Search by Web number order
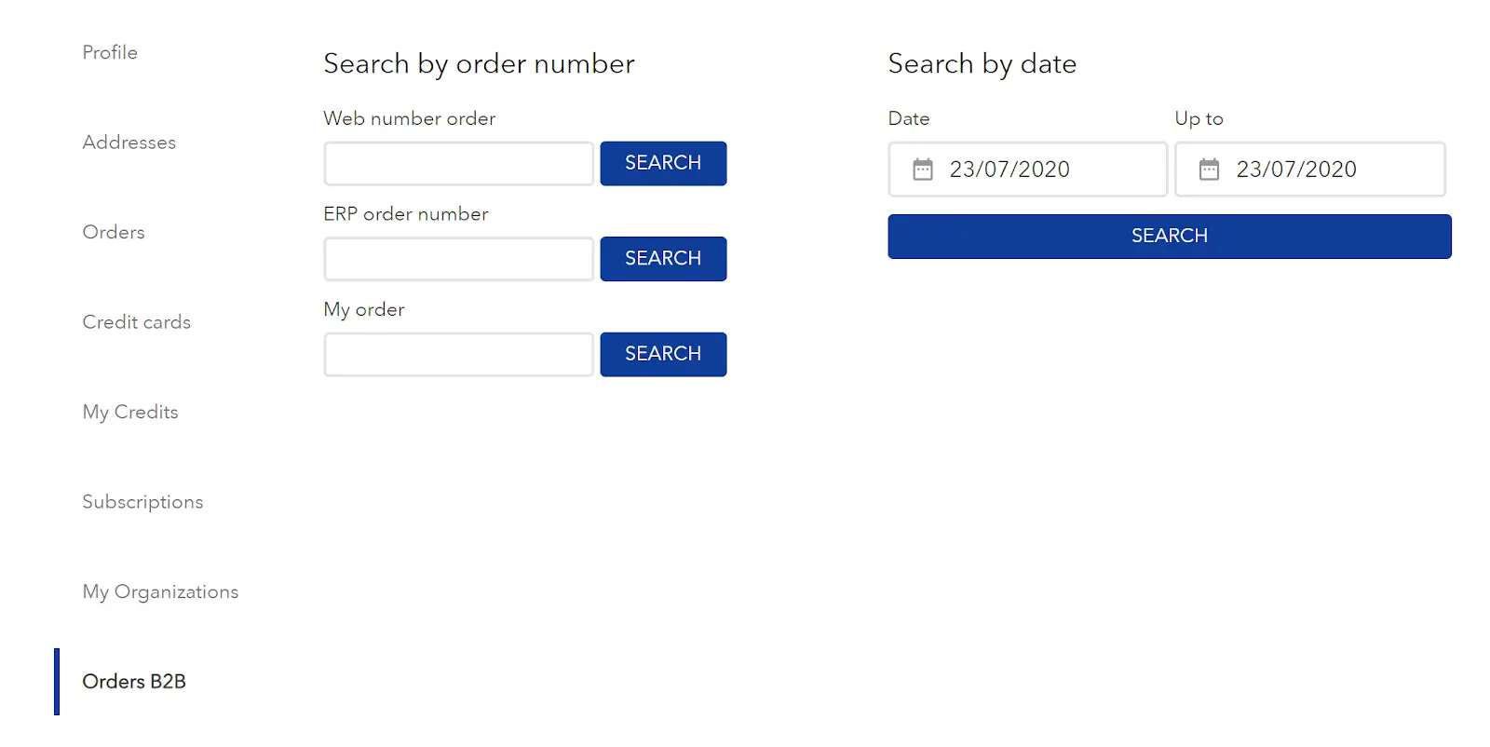 click(663, 164)
